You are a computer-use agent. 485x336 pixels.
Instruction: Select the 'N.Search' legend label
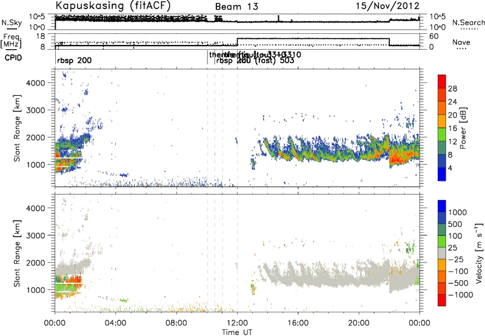[468, 22]
